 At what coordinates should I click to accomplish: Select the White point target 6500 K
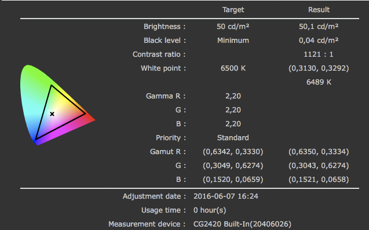point(233,68)
